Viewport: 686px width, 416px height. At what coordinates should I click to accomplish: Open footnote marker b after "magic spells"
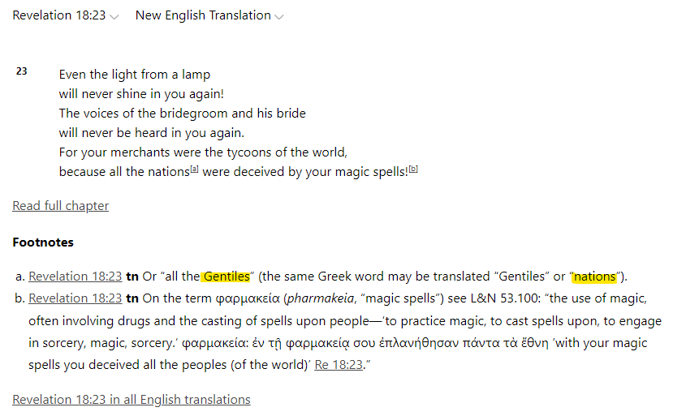pyautogui.click(x=413, y=169)
